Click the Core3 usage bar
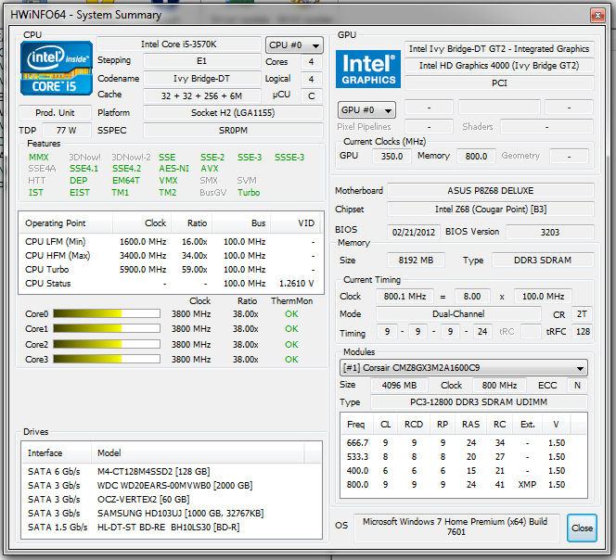This screenshot has width=616, height=560. pyautogui.click(x=107, y=359)
